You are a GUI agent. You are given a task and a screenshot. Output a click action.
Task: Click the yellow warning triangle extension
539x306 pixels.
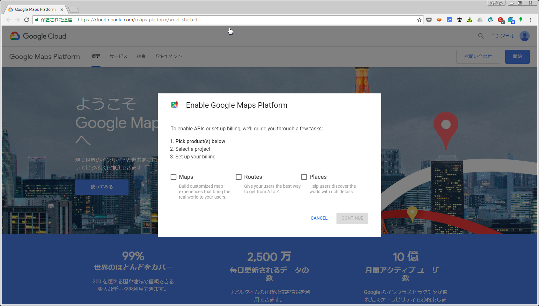pos(470,20)
